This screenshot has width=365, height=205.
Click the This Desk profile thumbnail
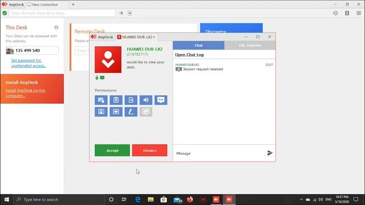click(x=10, y=51)
